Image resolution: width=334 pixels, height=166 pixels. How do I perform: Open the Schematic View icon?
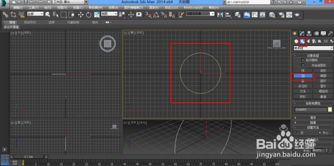tap(263, 15)
